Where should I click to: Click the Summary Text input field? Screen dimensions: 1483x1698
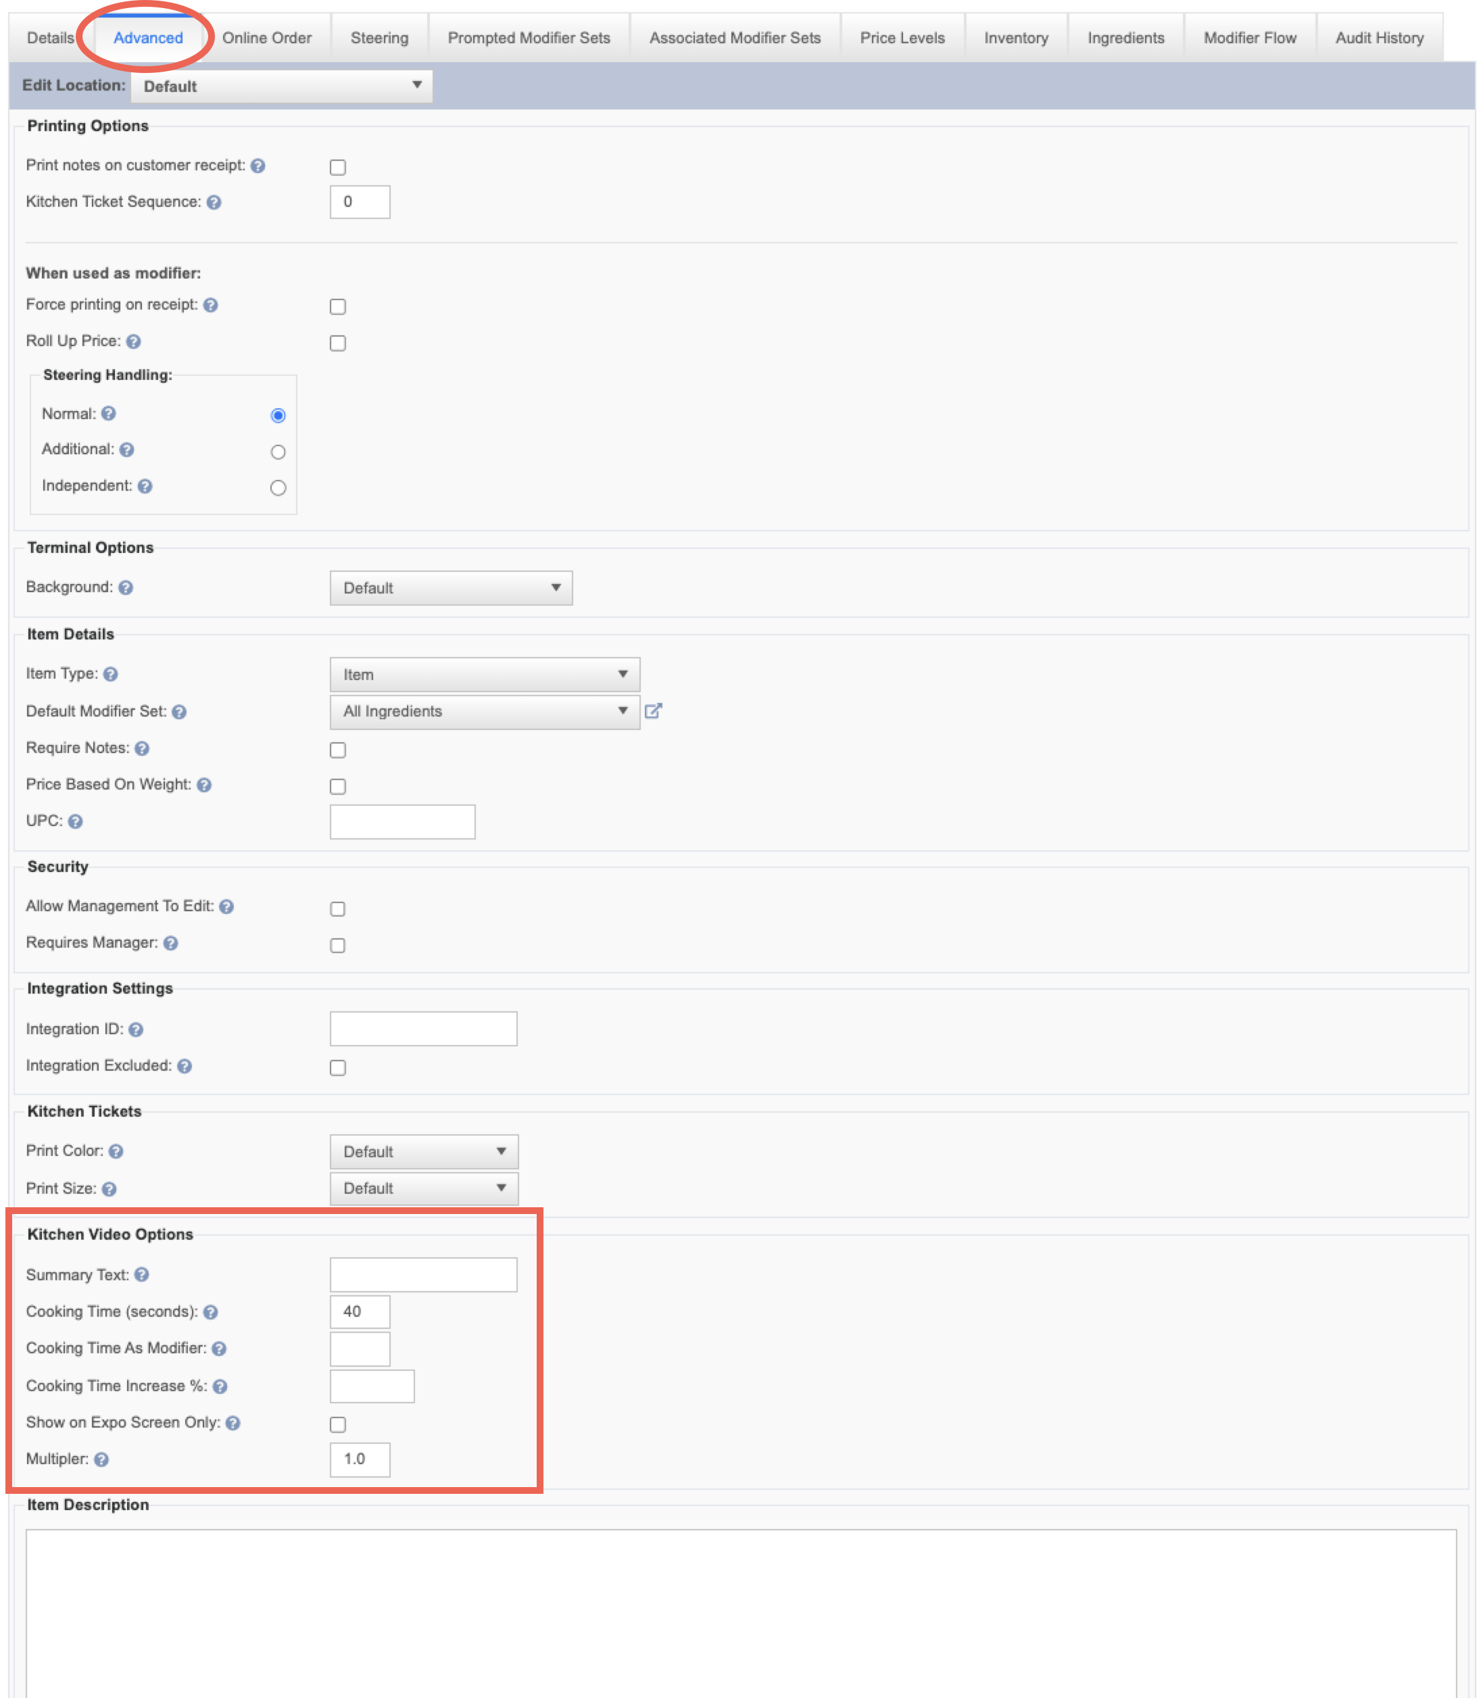tap(424, 1274)
